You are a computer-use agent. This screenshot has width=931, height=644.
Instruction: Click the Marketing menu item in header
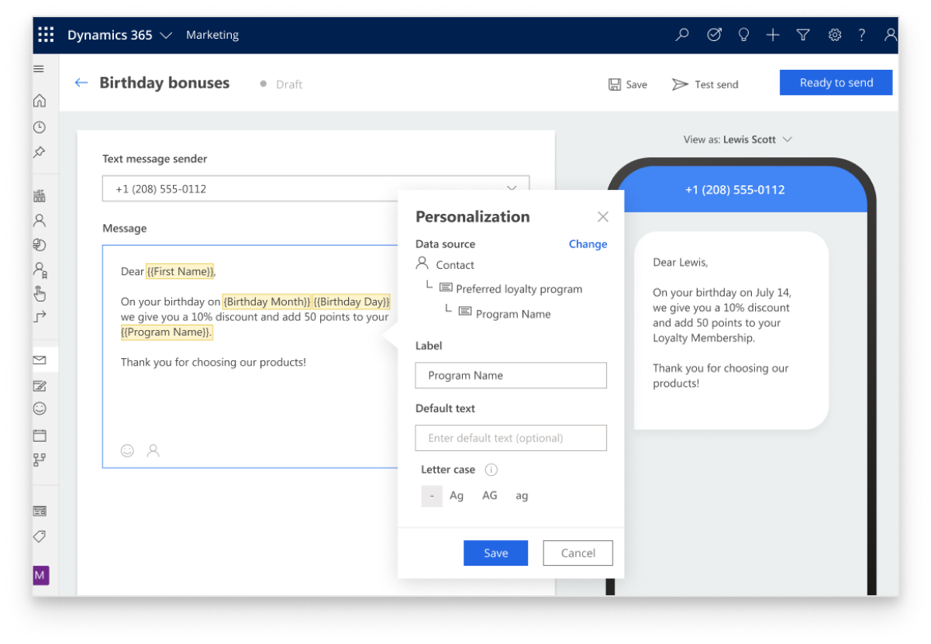pos(212,35)
